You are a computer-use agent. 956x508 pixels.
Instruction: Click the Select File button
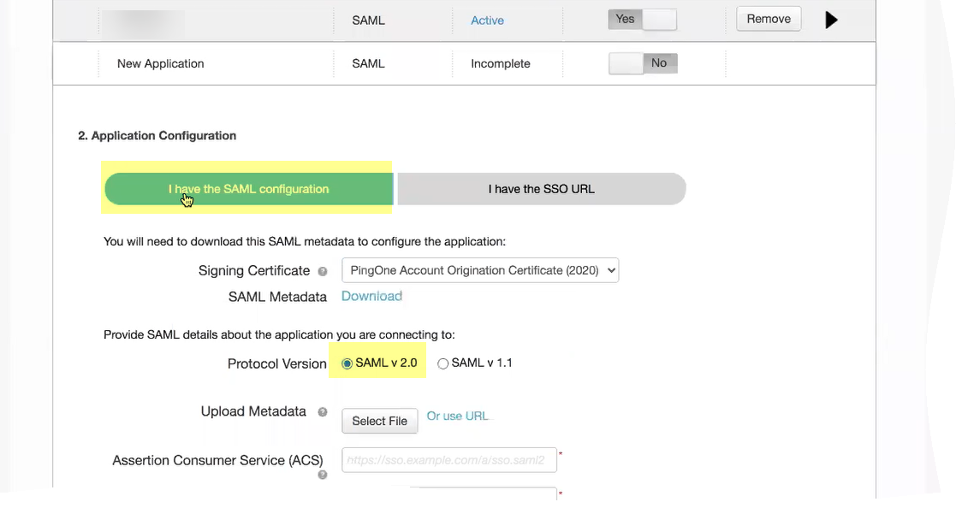pos(379,421)
